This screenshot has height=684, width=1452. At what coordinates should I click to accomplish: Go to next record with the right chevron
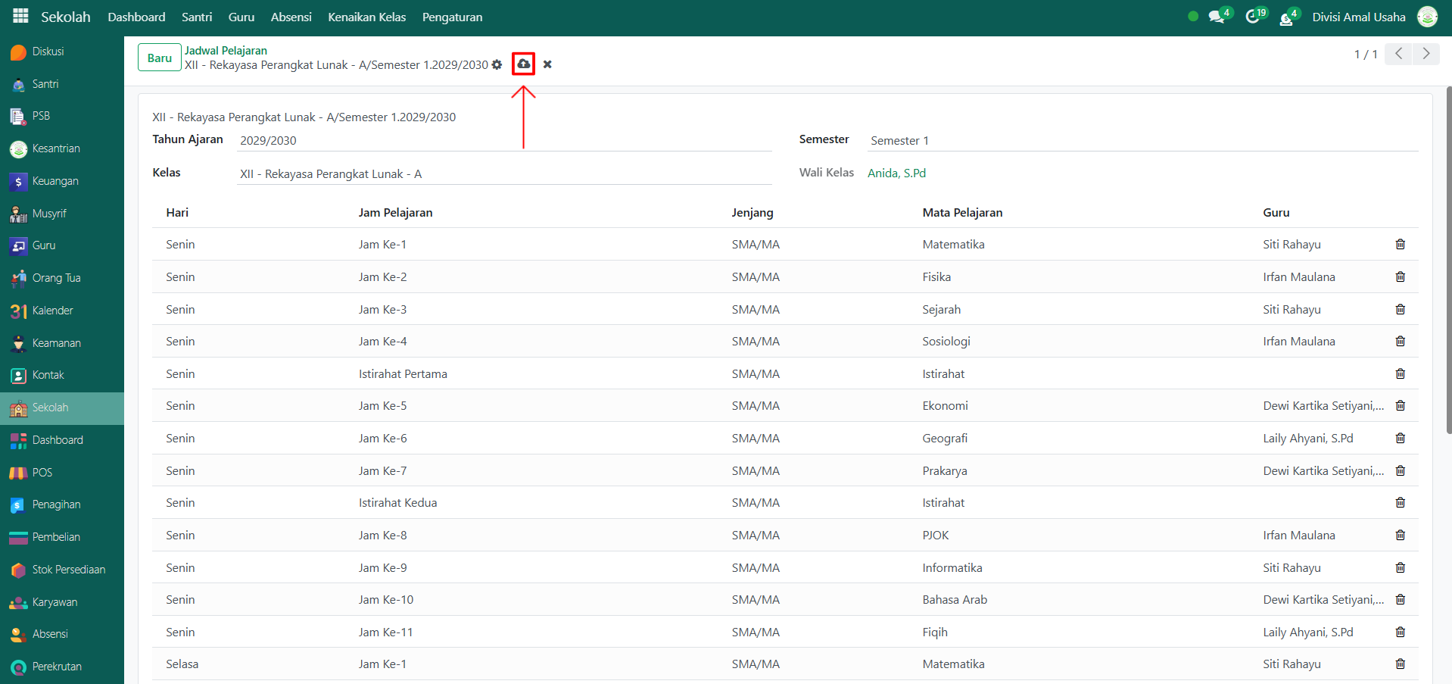tap(1426, 54)
